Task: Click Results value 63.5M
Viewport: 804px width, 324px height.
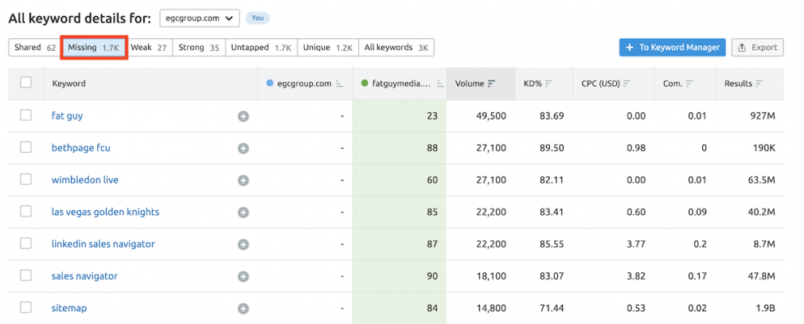Action: (x=762, y=180)
